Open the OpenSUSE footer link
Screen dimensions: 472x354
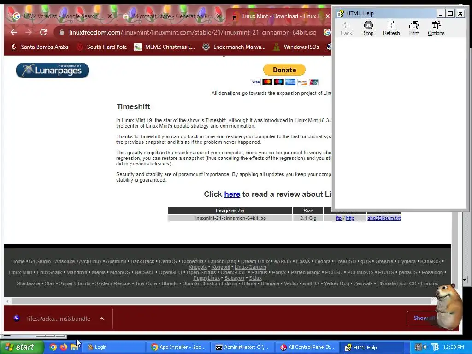[233, 273]
